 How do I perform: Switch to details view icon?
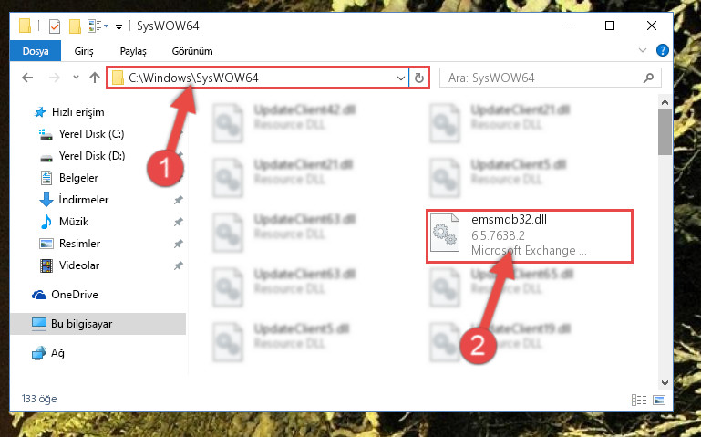click(638, 400)
